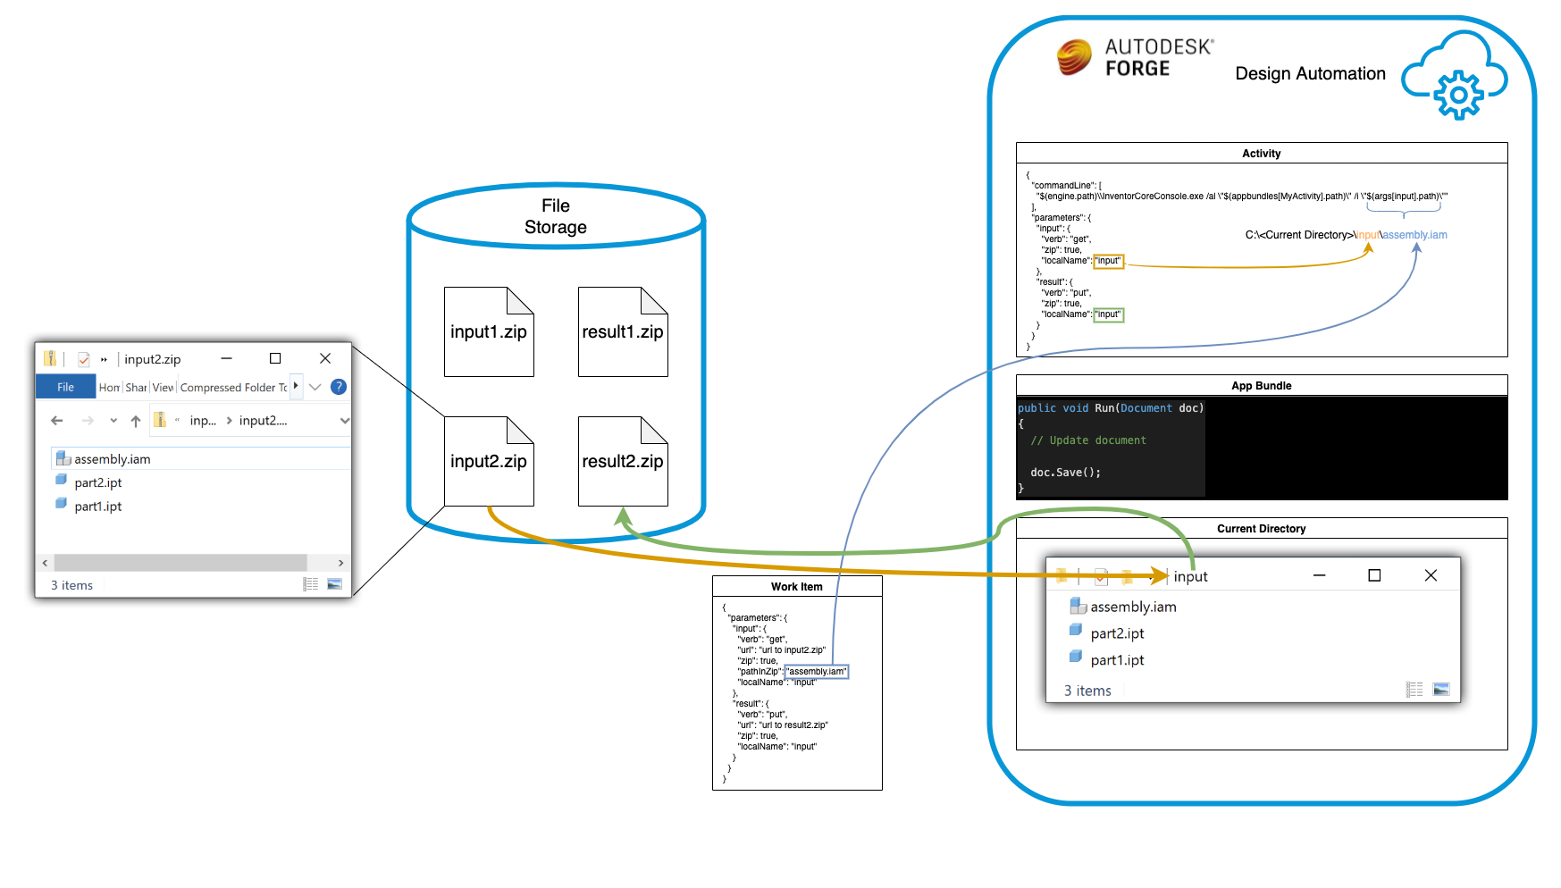Screen dimensions: 1561x888
Task: Click the horizontal scrollbar left arrow in input2.zip window
Action: (x=45, y=563)
